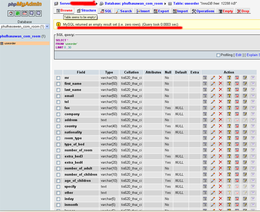Viewport: 260px width, 212px height.
Task: Open the Export tab
Action: point(161,11)
